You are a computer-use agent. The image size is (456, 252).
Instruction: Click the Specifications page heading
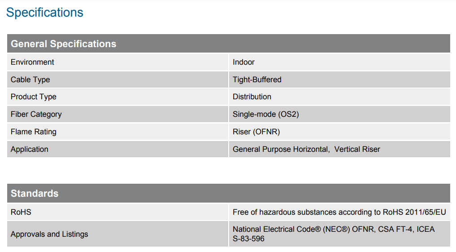point(45,13)
